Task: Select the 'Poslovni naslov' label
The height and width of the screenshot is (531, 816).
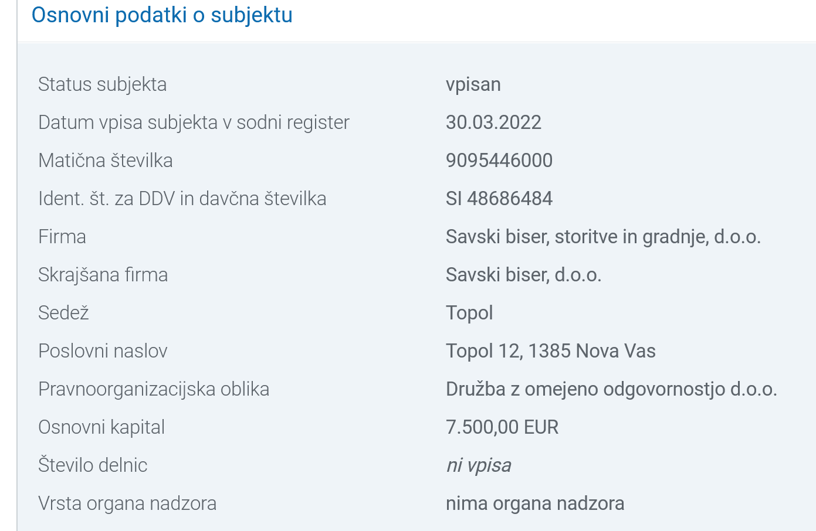Action: pyautogui.click(x=103, y=351)
